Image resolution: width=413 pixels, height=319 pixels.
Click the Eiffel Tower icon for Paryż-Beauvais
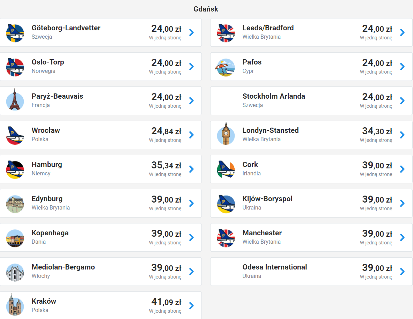[15, 100]
